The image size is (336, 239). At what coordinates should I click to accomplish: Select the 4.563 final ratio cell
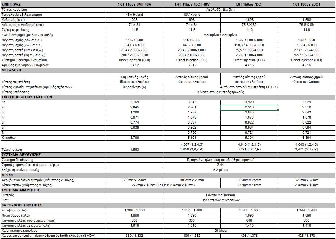point(134,150)
